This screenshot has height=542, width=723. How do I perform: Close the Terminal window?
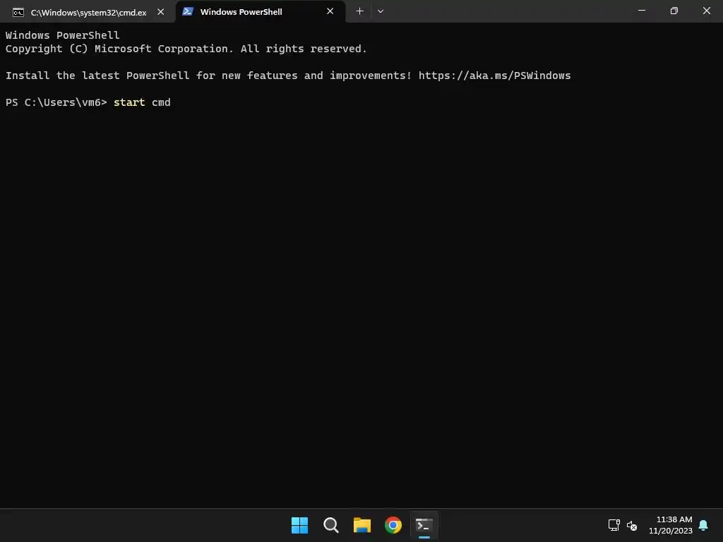coord(706,11)
